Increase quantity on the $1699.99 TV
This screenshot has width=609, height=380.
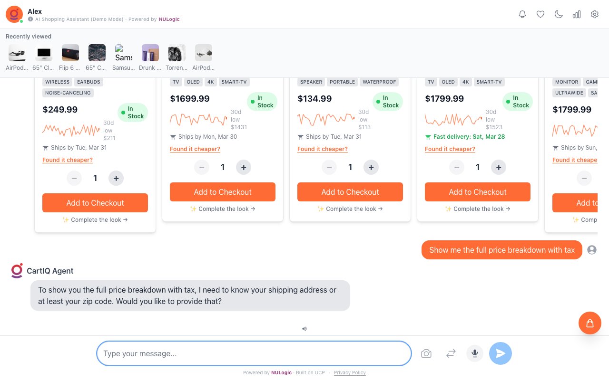tap(244, 167)
